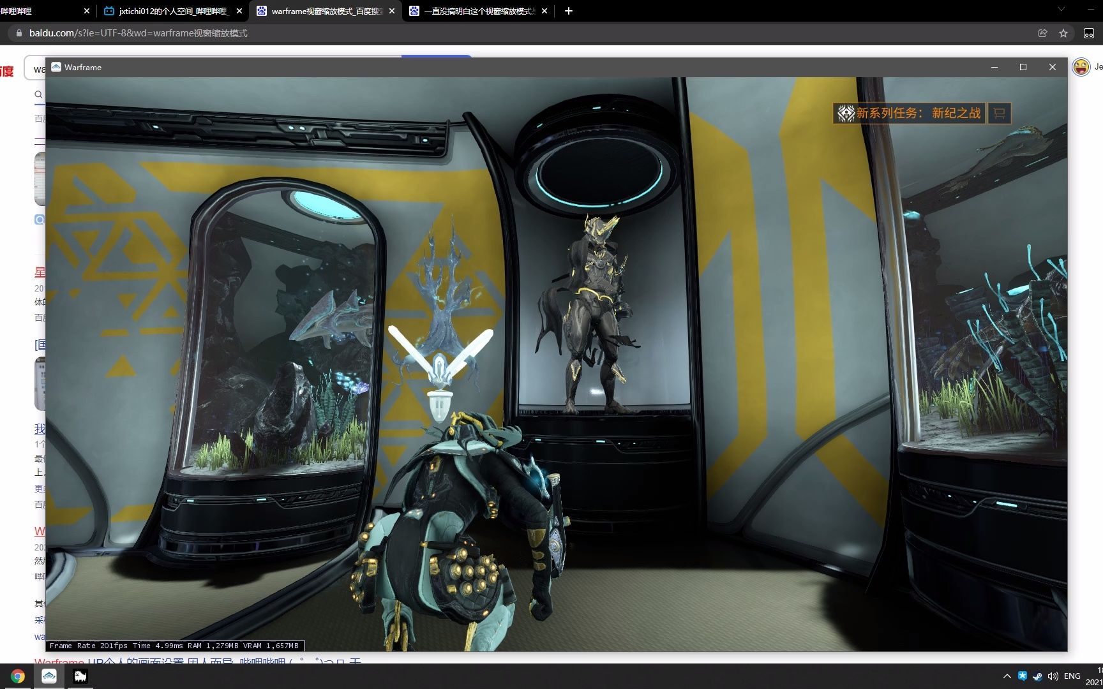View site info via the lock icon
Viewport: 1103px width, 689px height.
point(19,33)
